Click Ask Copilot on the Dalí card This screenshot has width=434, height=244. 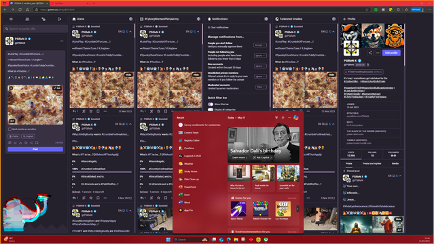(x=262, y=157)
